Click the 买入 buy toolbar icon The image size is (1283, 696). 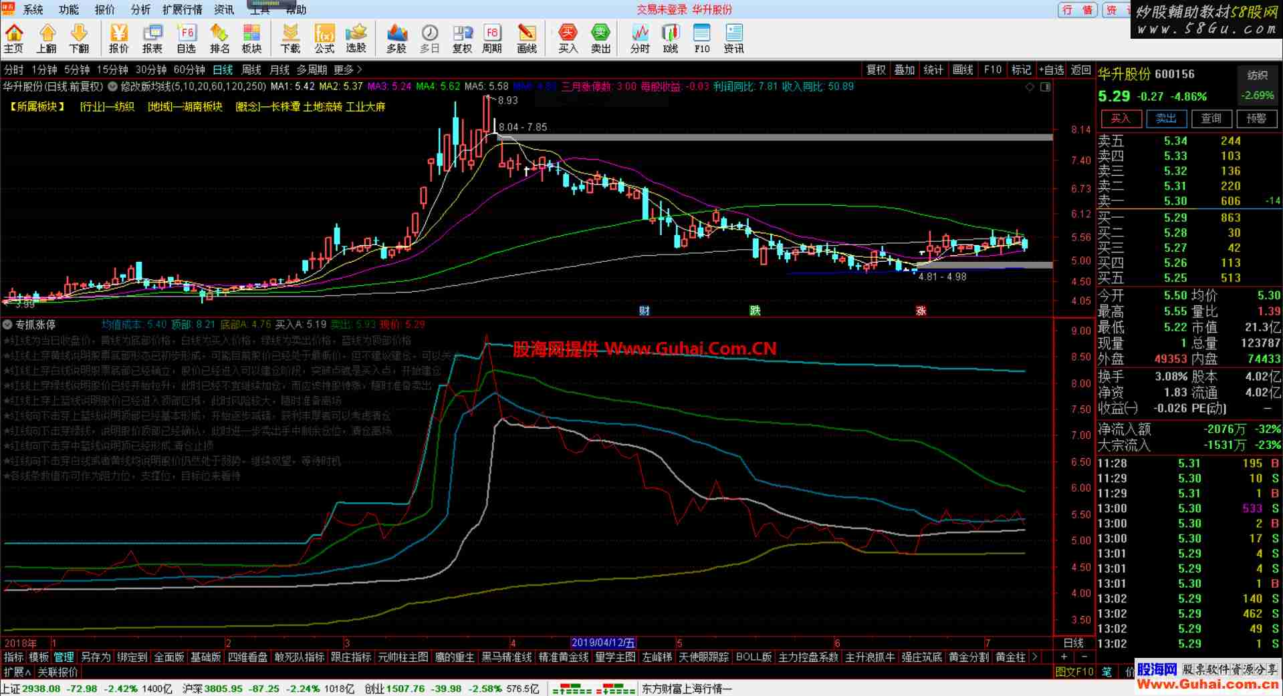(568, 39)
